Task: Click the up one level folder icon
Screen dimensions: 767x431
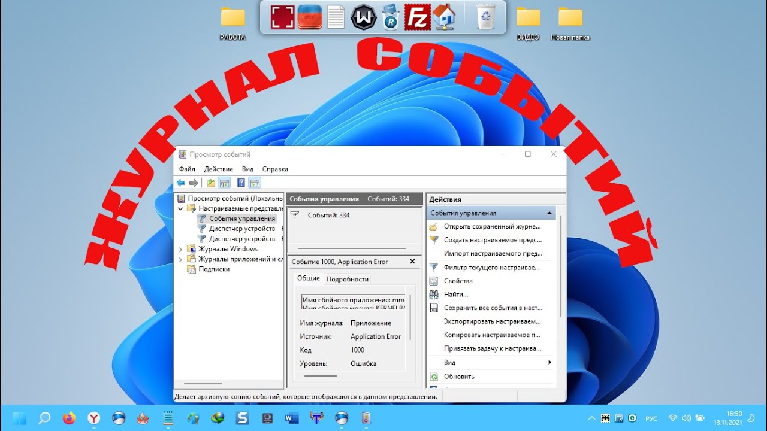Action: coord(211,183)
